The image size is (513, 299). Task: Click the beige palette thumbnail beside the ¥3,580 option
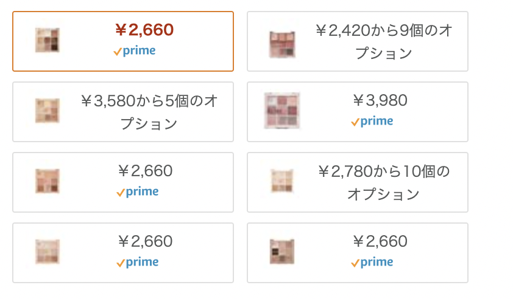48,111
